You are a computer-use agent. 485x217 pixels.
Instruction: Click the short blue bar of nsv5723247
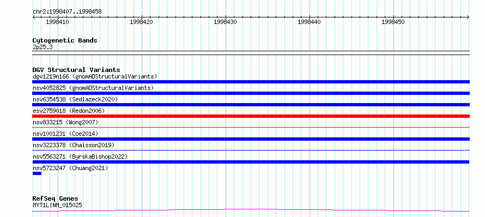click(37, 173)
